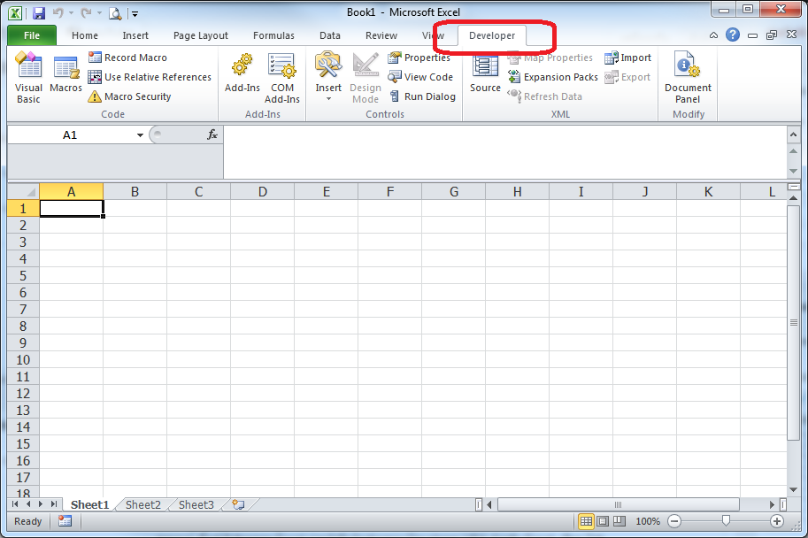Open the XML Source pane
The height and width of the screenshot is (538, 808).
[485, 74]
